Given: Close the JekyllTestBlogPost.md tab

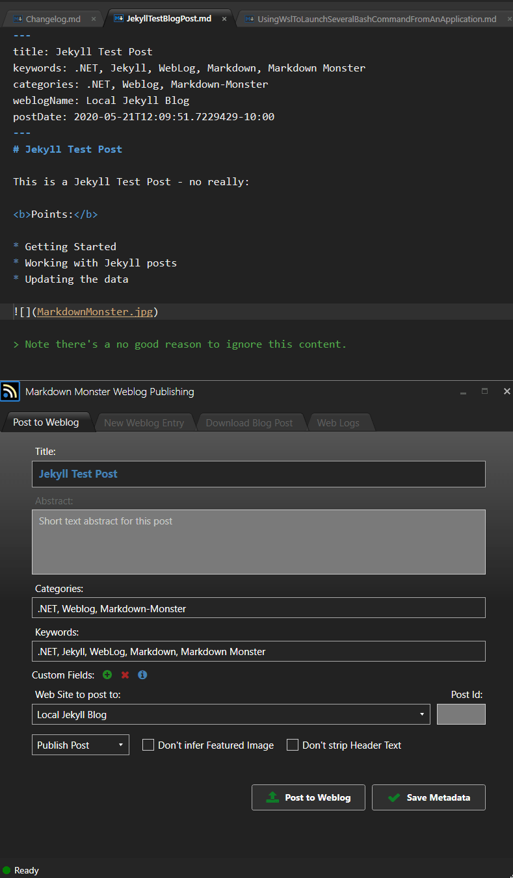Looking at the screenshot, I should coord(224,19).
